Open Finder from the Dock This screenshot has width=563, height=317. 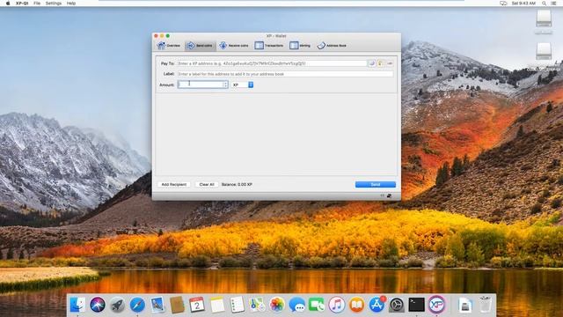pyautogui.click(x=77, y=305)
